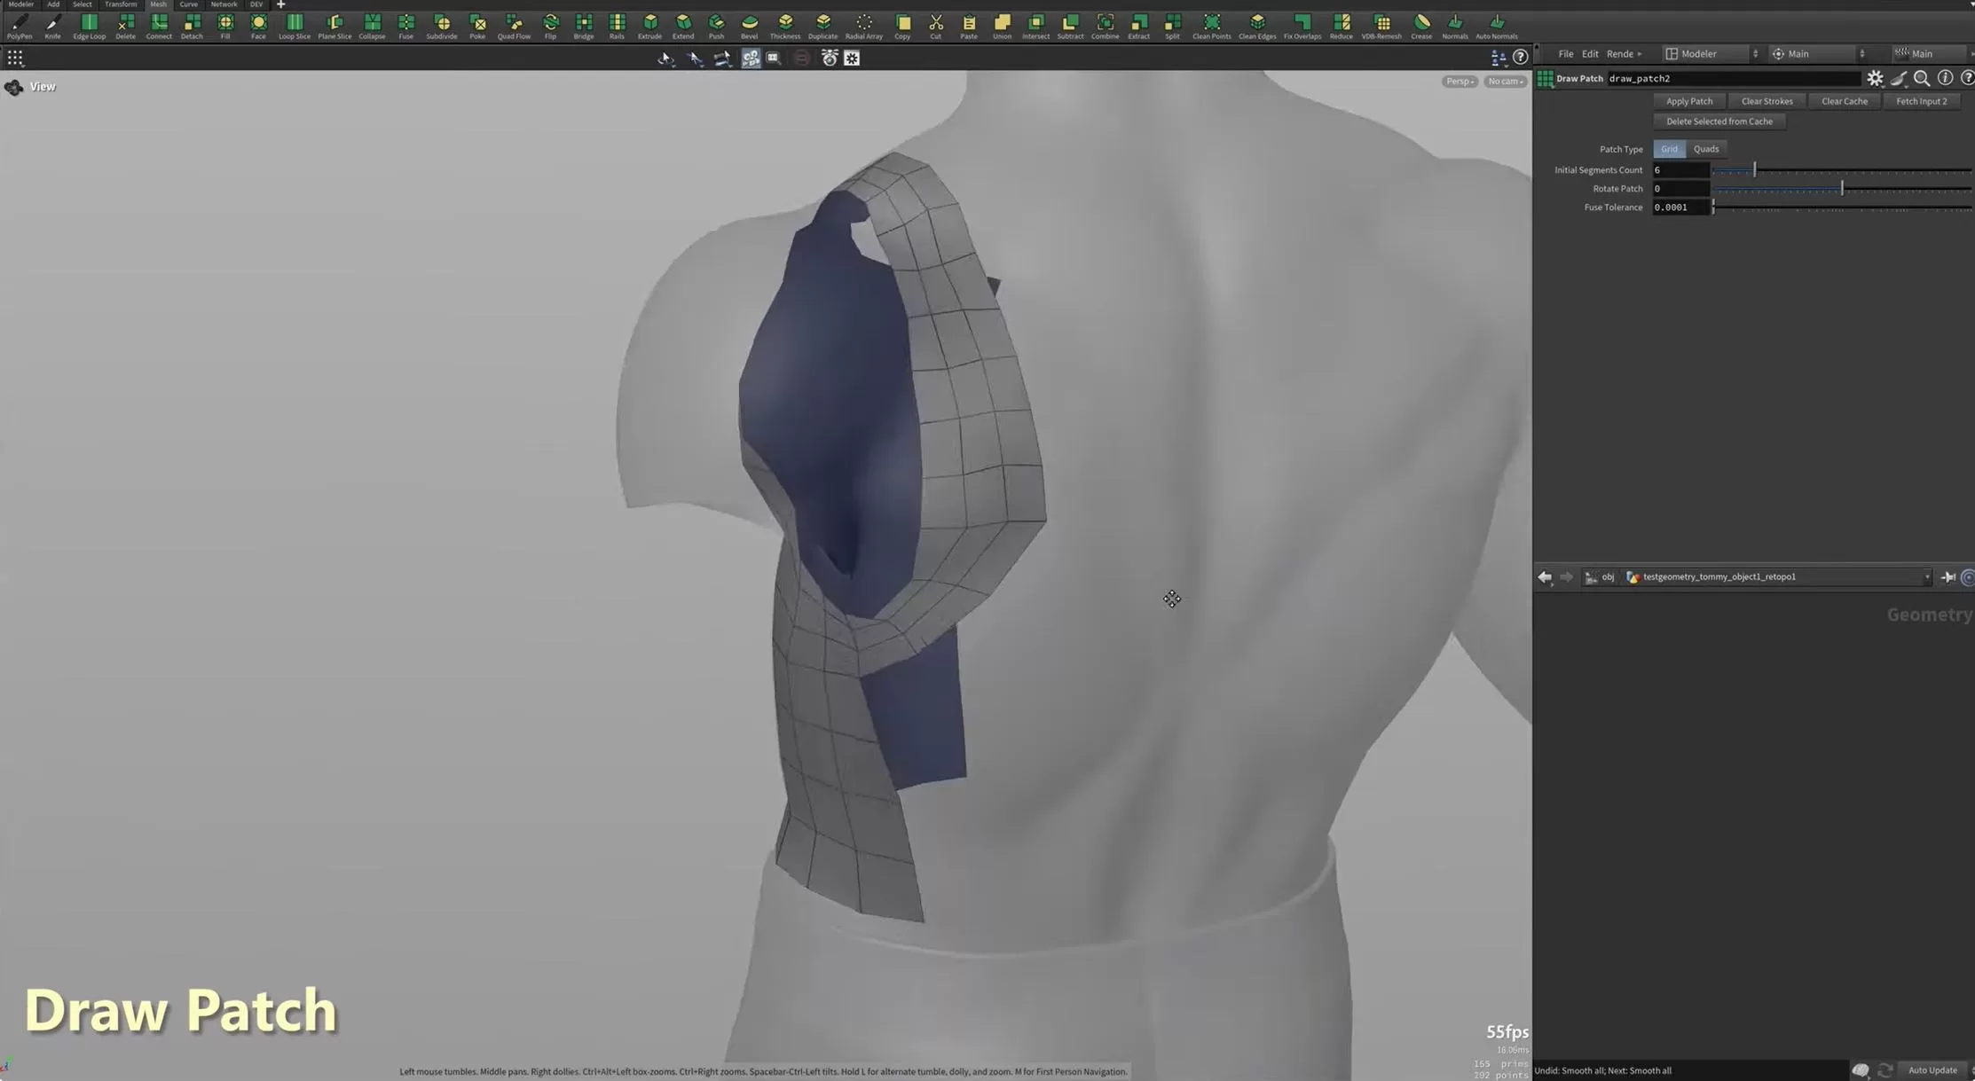Click the draw_patch2 node name field

pyautogui.click(x=1730, y=79)
